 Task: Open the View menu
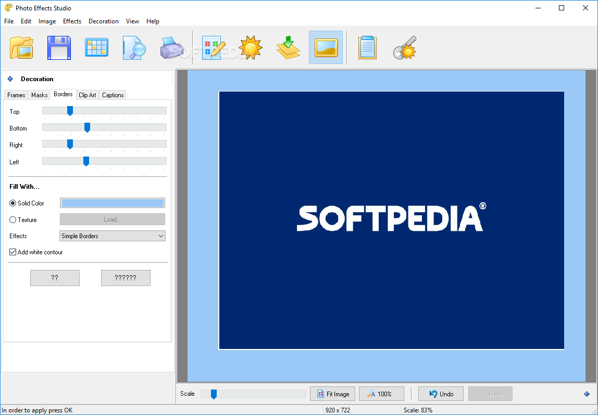tap(132, 21)
